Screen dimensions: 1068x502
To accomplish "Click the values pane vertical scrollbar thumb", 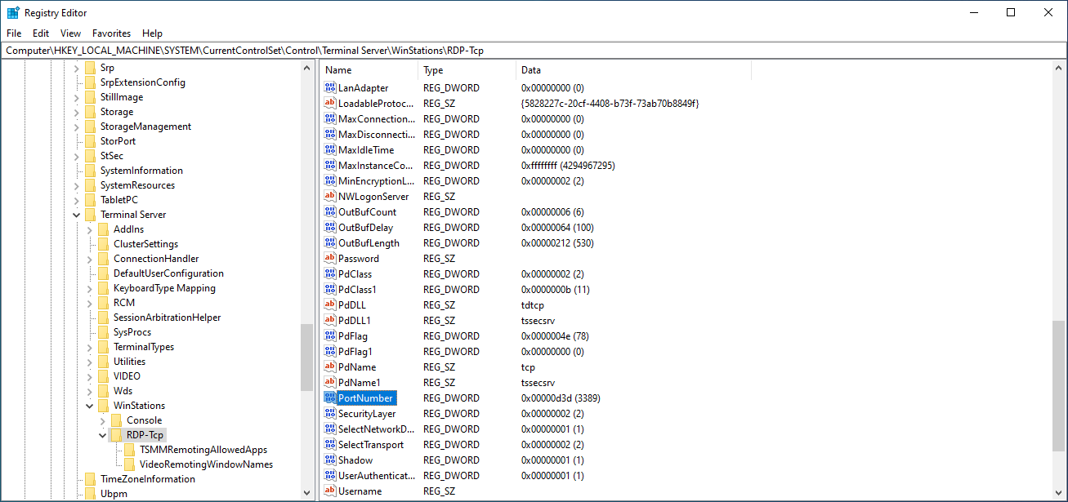I will point(1059,384).
